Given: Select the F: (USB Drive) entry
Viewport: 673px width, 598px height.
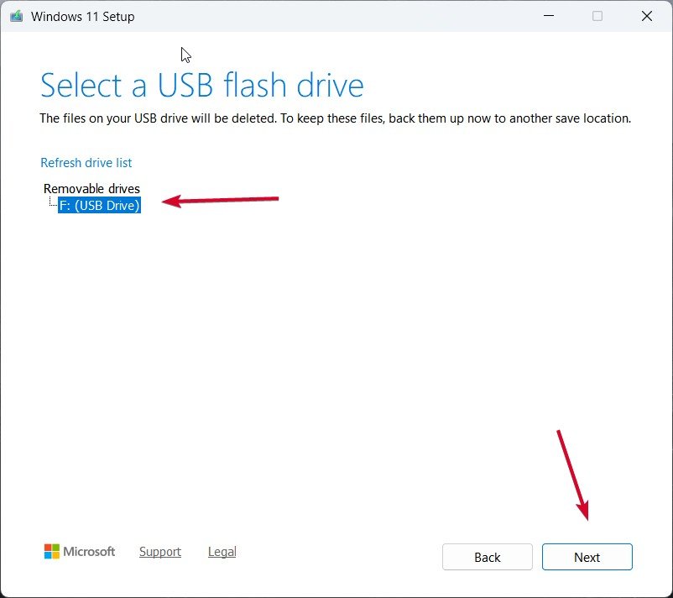Looking at the screenshot, I should pos(100,205).
